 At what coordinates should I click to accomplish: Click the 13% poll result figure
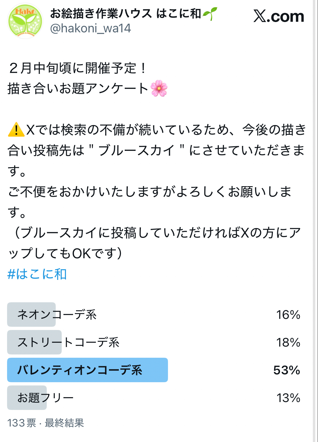(288, 398)
